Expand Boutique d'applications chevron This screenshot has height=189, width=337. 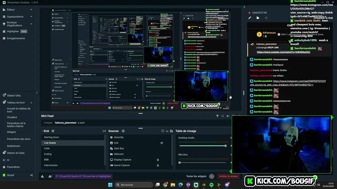31,24
